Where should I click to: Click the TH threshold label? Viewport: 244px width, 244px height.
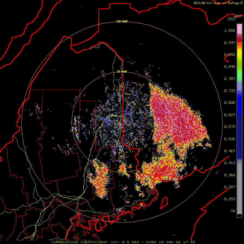pyautogui.click(x=233, y=211)
